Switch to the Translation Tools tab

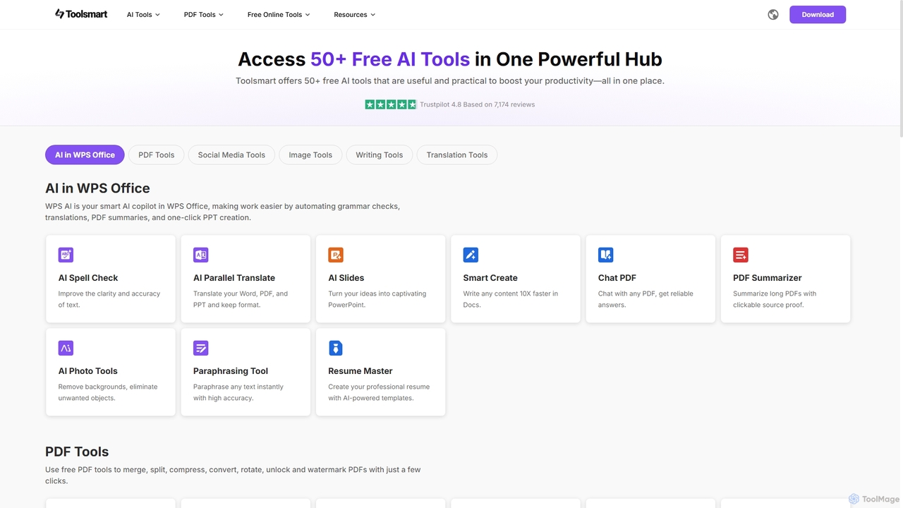(457, 155)
